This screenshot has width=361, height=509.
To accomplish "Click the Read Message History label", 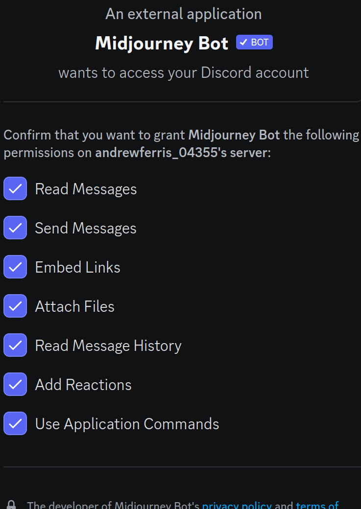I will coord(108,346).
